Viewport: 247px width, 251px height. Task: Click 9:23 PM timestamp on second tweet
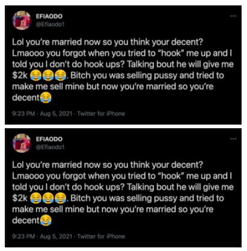(x=23, y=237)
